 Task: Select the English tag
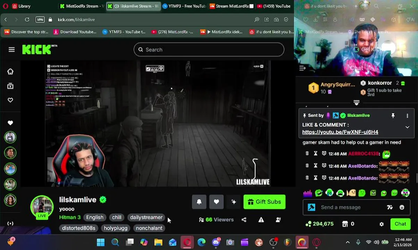pos(95,217)
